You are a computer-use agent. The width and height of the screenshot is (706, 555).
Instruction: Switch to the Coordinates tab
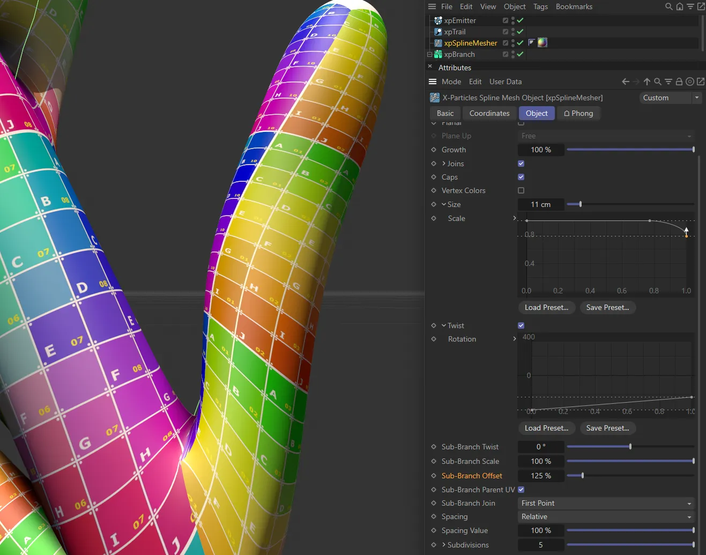(x=489, y=113)
